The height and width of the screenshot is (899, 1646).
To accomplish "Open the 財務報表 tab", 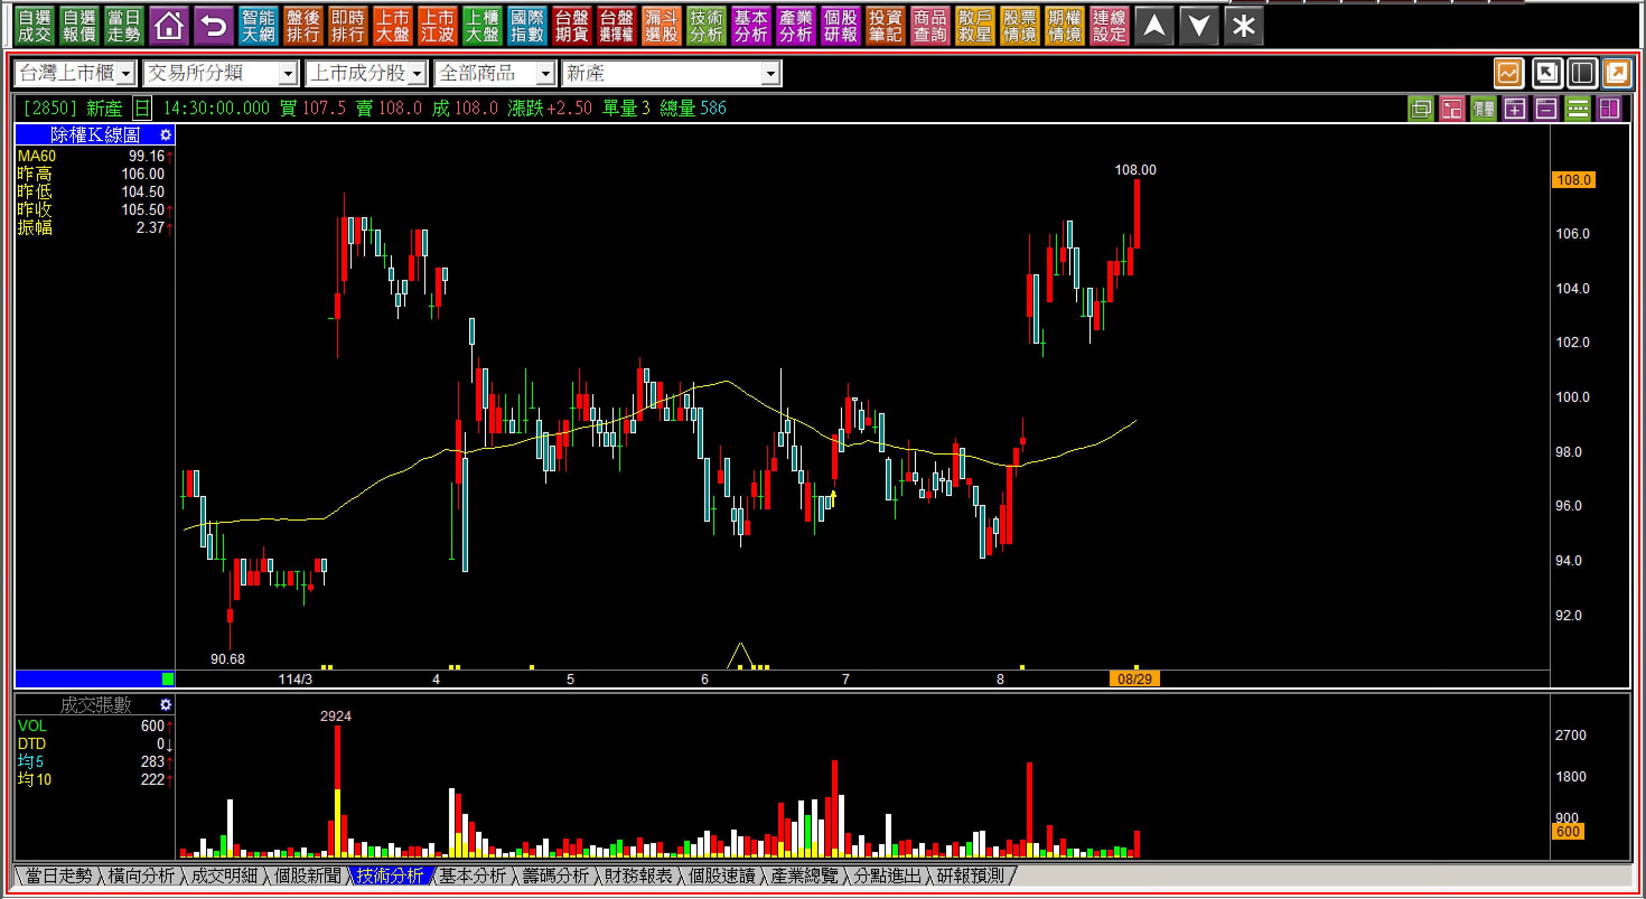I will pos(638,876).
